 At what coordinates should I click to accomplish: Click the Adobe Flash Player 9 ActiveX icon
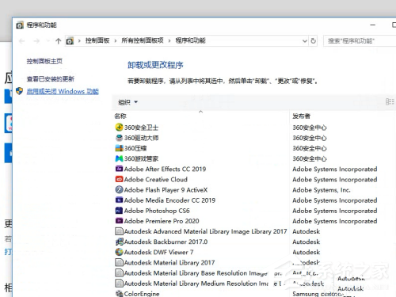click(x=119, y=189)
